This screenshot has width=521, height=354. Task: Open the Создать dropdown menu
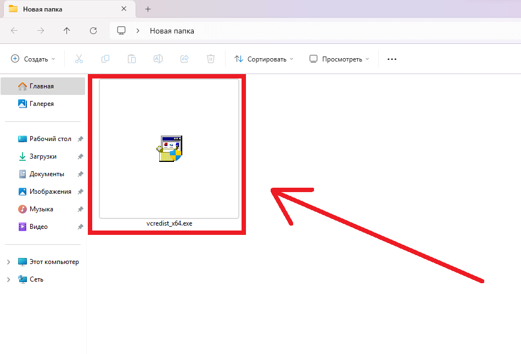33,59
